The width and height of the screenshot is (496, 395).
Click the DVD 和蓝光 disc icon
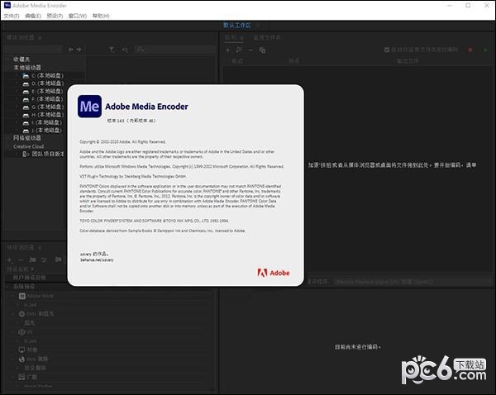[21, 314]
